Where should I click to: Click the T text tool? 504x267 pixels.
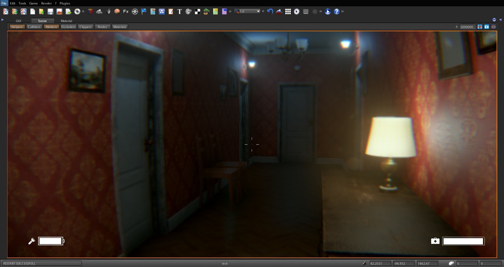click(x=180, y=11)
